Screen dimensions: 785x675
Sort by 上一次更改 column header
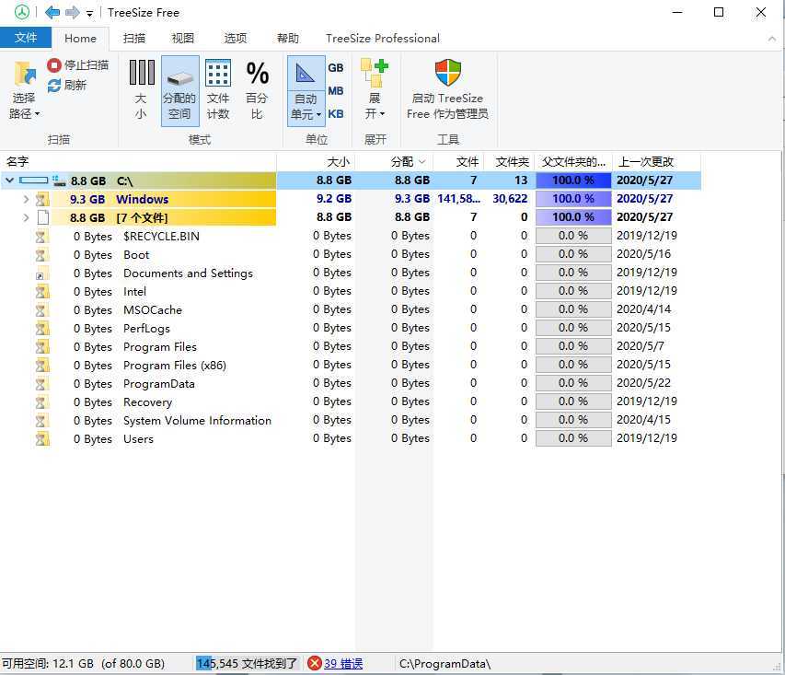pyautogui.click(x=657, y=162)
